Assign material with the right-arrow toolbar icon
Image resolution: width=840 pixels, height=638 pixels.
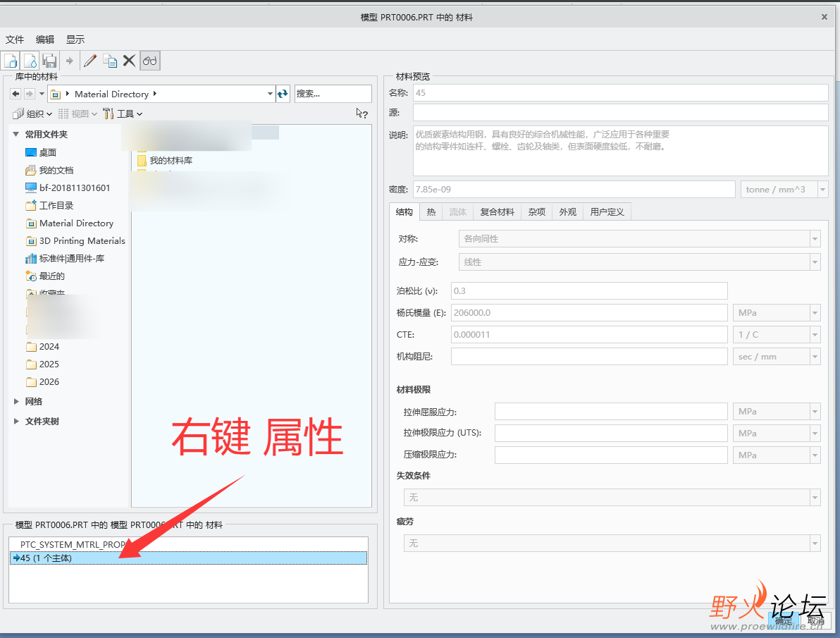(69, 61)
